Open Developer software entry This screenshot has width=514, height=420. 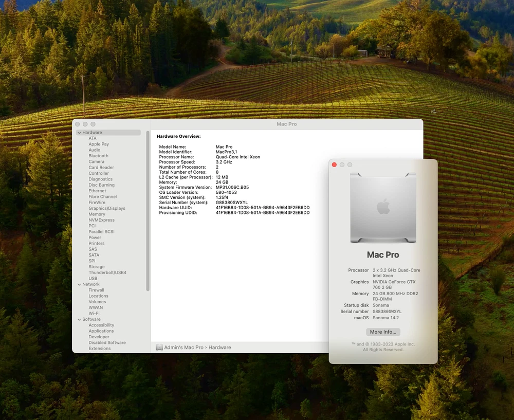pyautogui.click(x=99, y=337)
